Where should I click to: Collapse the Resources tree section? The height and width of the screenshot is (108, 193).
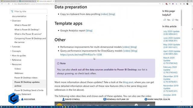(11, 64)
